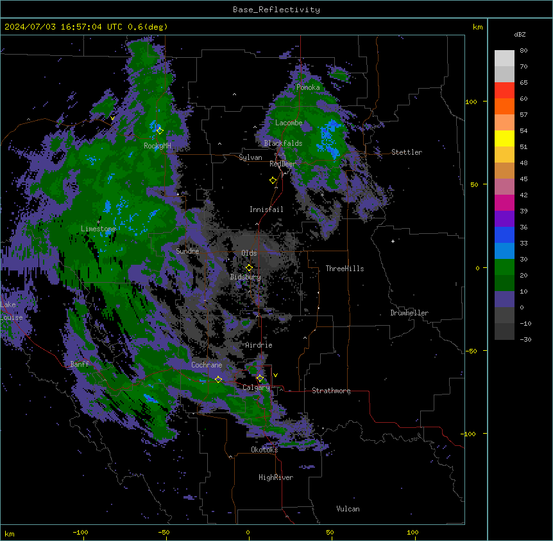Click the Banff town label
553x541 pixels.
click(x=80, y=364)
